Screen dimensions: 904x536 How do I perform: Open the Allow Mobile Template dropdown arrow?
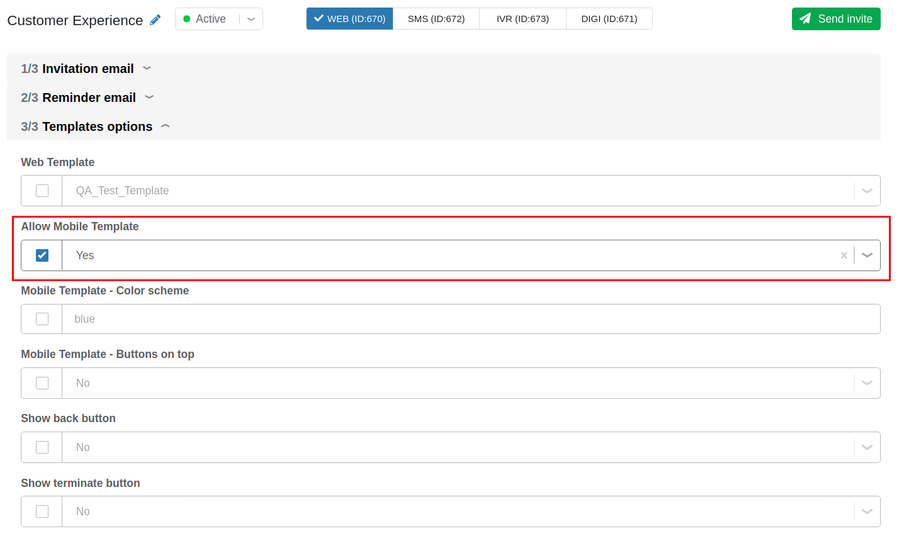pos(867,255)
